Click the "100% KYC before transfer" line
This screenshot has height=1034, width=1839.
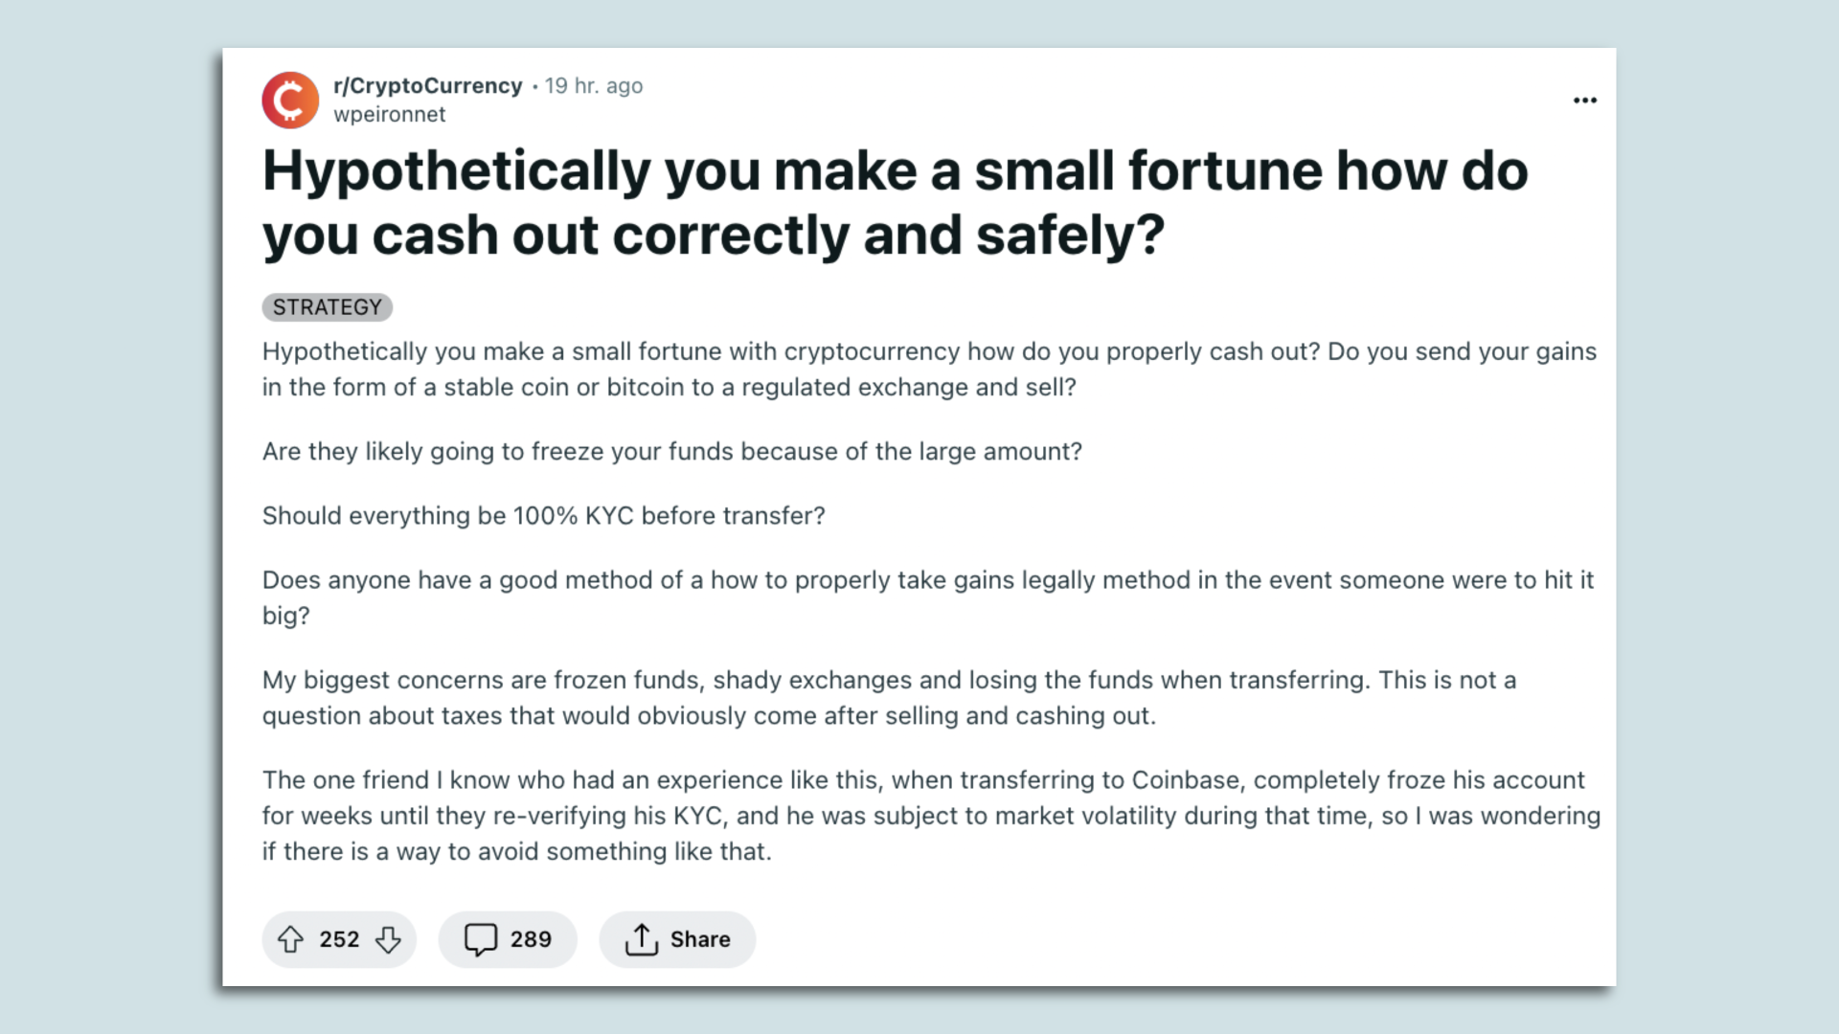coord(543,515)
